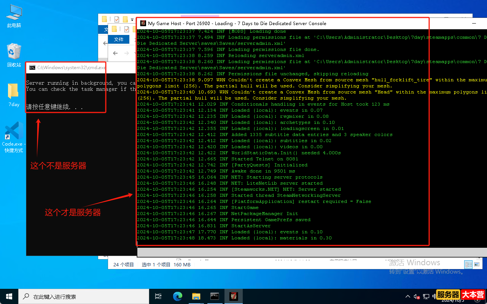Image resolution: width=487 pixels, height=304 pixels.
Task: Select the Code.exe shortcut icon
Action: point(14,138)
